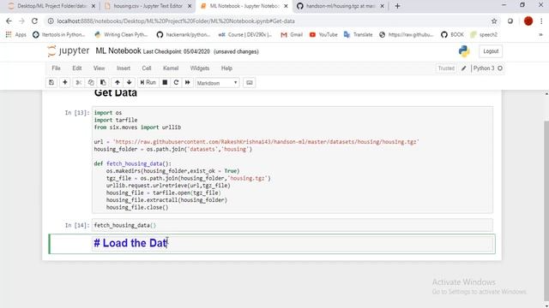Interrupt the kernel stop icon
This screenshot has width=549, height=308.
[165, 83]
